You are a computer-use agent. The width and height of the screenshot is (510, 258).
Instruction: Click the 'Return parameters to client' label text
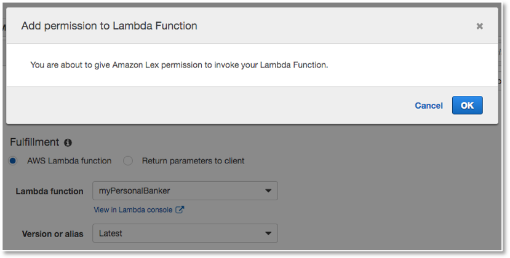coord(193,161)
